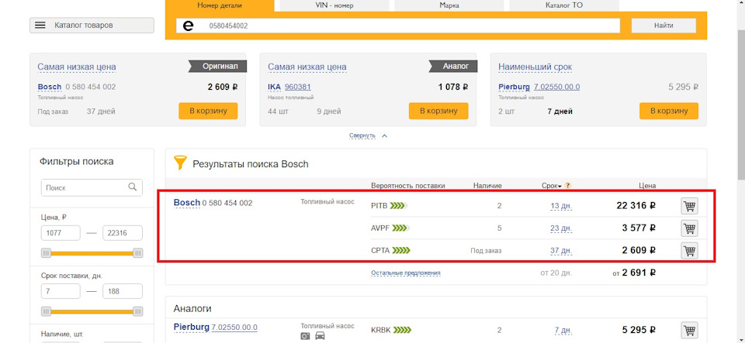Move delivery term slider right handle
Screen dimensions: 745x343
pos(138,311)
